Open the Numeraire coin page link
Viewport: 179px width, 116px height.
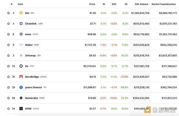32,98
